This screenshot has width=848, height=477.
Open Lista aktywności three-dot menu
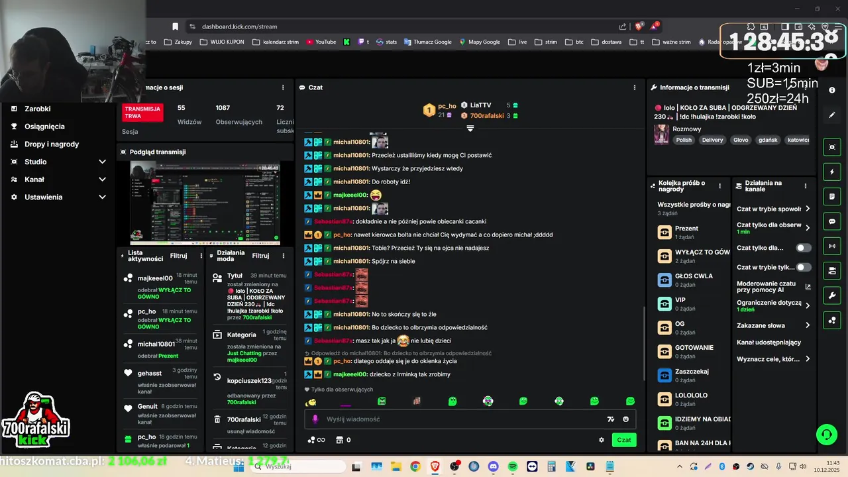[201, 256]
